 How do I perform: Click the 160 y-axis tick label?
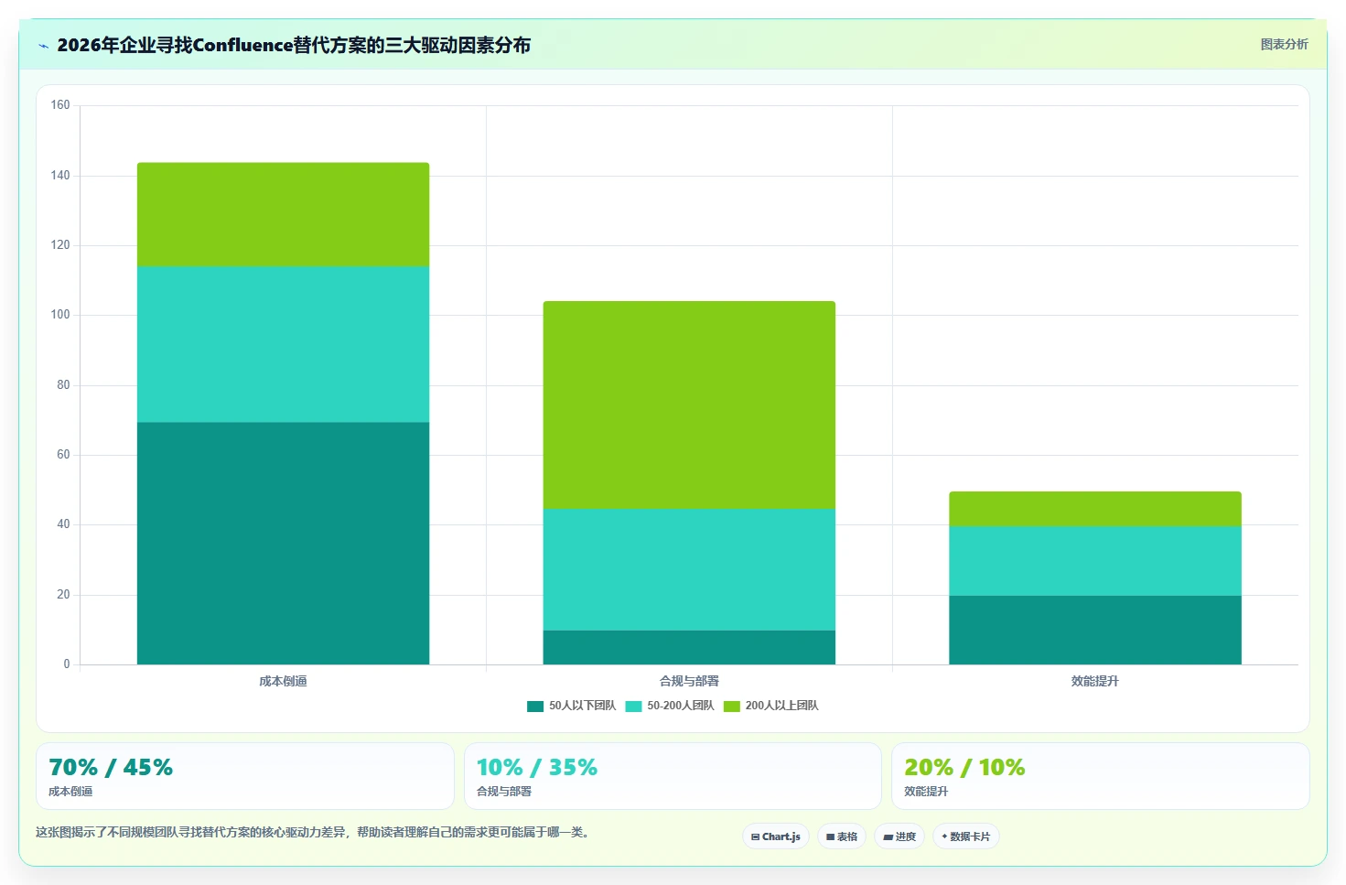click(60, 105)
